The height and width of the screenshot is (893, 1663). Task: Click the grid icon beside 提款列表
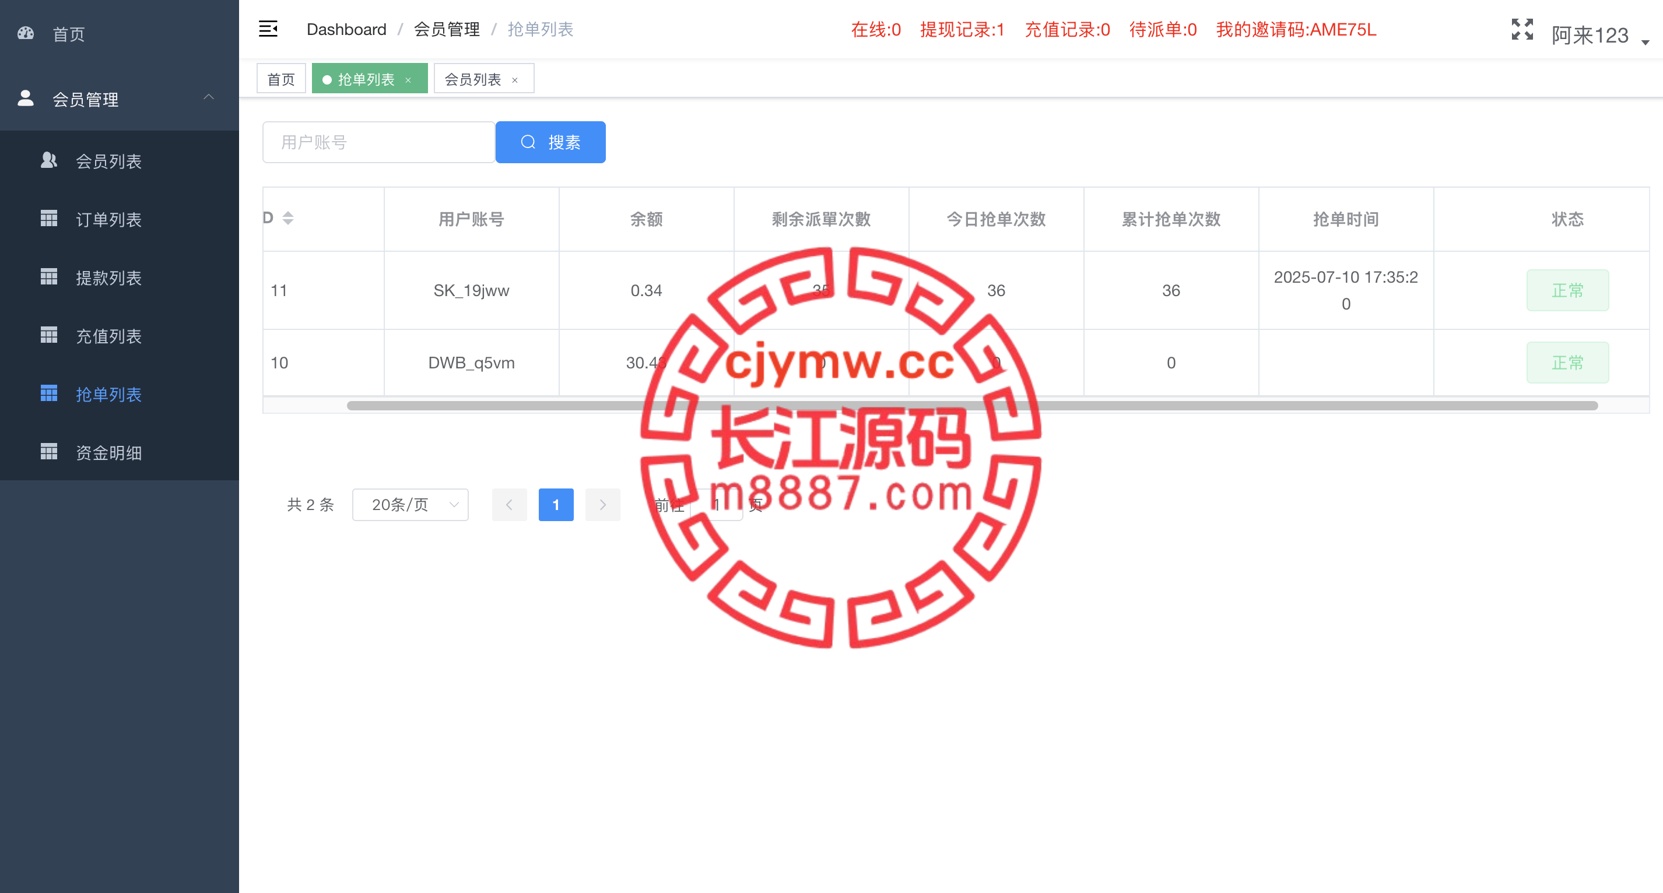pos(49,277)
